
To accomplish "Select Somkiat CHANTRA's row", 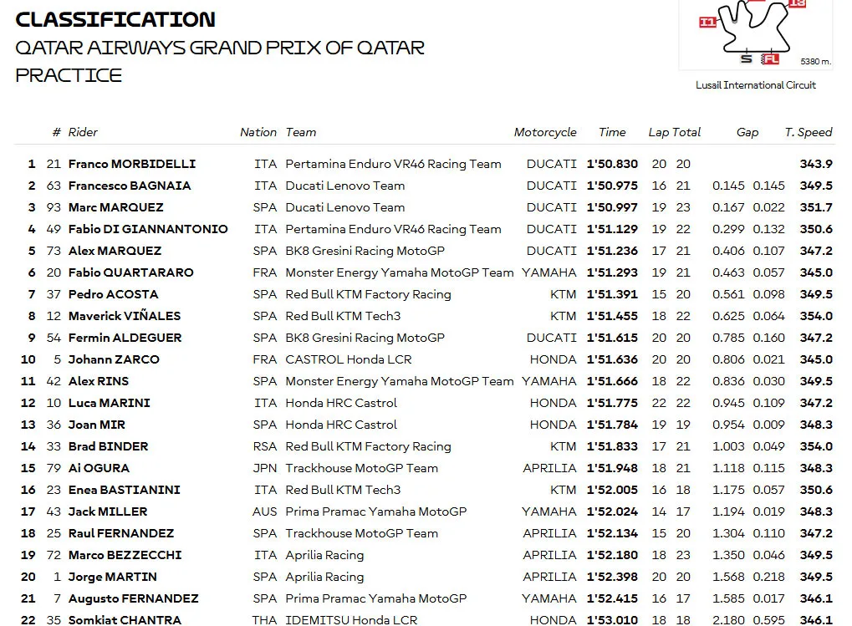I will pyautogui.click(x=426, y=619).
